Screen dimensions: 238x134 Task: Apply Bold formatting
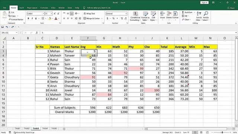click(28, 18)
